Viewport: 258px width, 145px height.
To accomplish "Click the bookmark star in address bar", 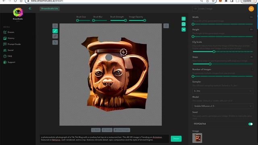I will pos(213,1).
